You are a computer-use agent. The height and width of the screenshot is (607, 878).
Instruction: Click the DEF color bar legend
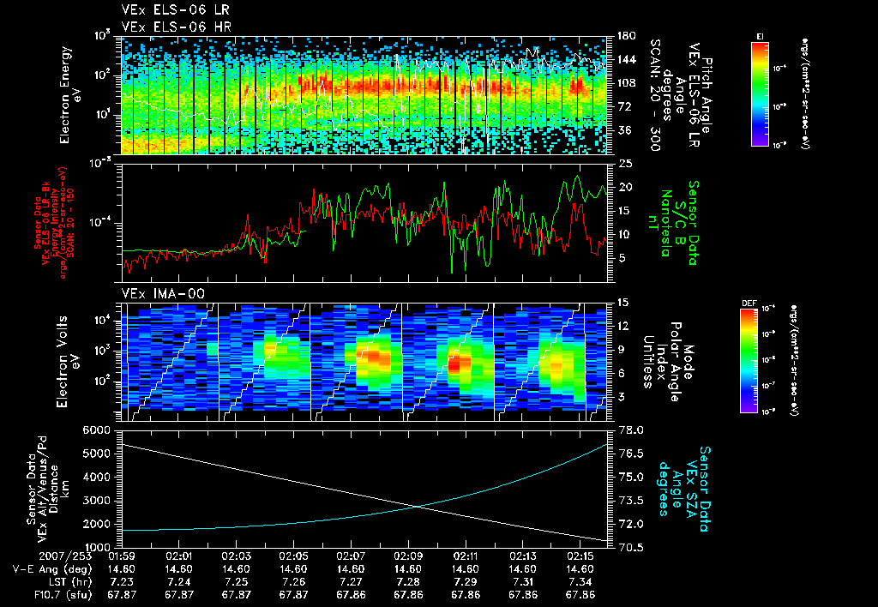click(749, 361)
